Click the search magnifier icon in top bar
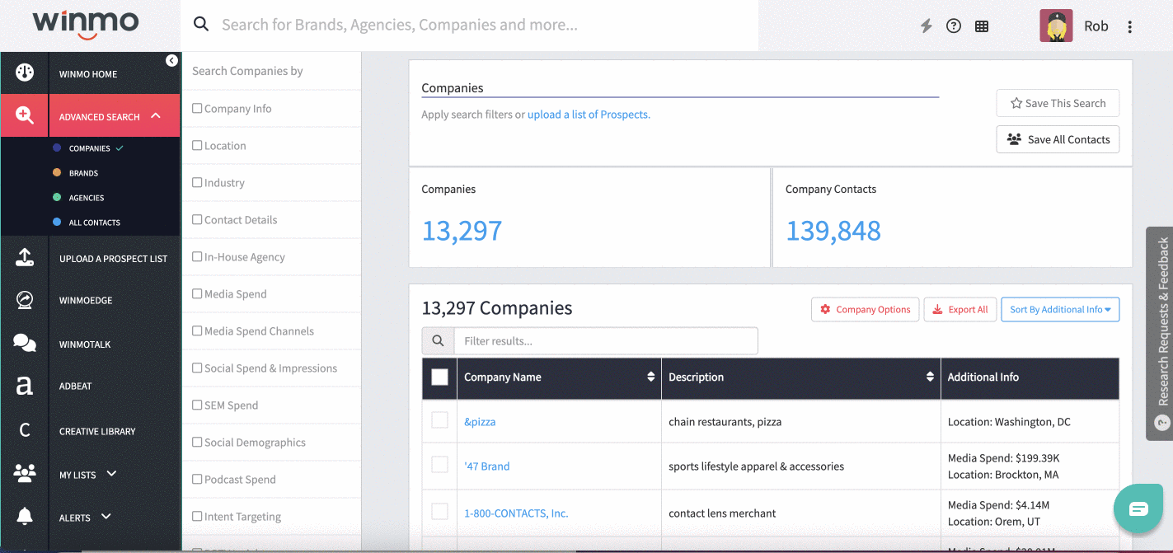1173x553 pixels. (201, 24)
